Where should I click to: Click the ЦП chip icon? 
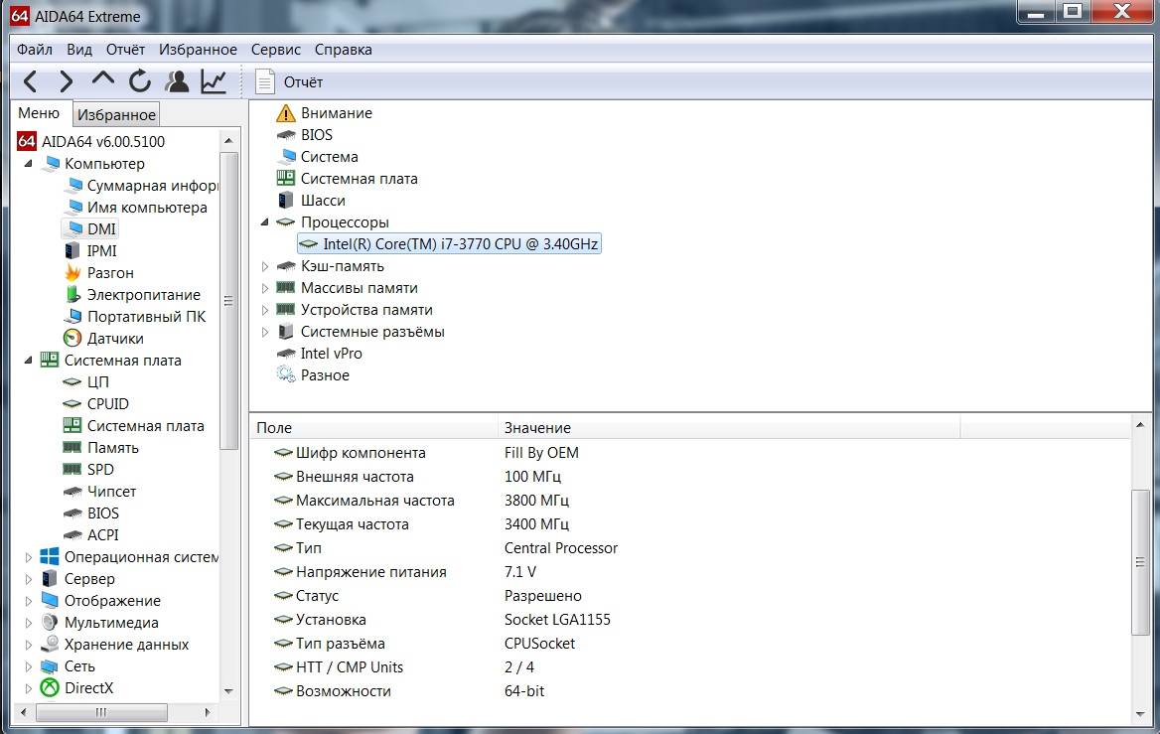pos(72,381)
